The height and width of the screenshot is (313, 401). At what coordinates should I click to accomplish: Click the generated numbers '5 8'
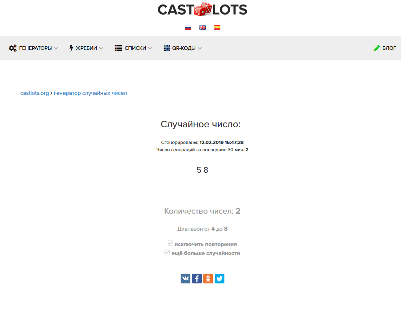click(x=202, y=170)
